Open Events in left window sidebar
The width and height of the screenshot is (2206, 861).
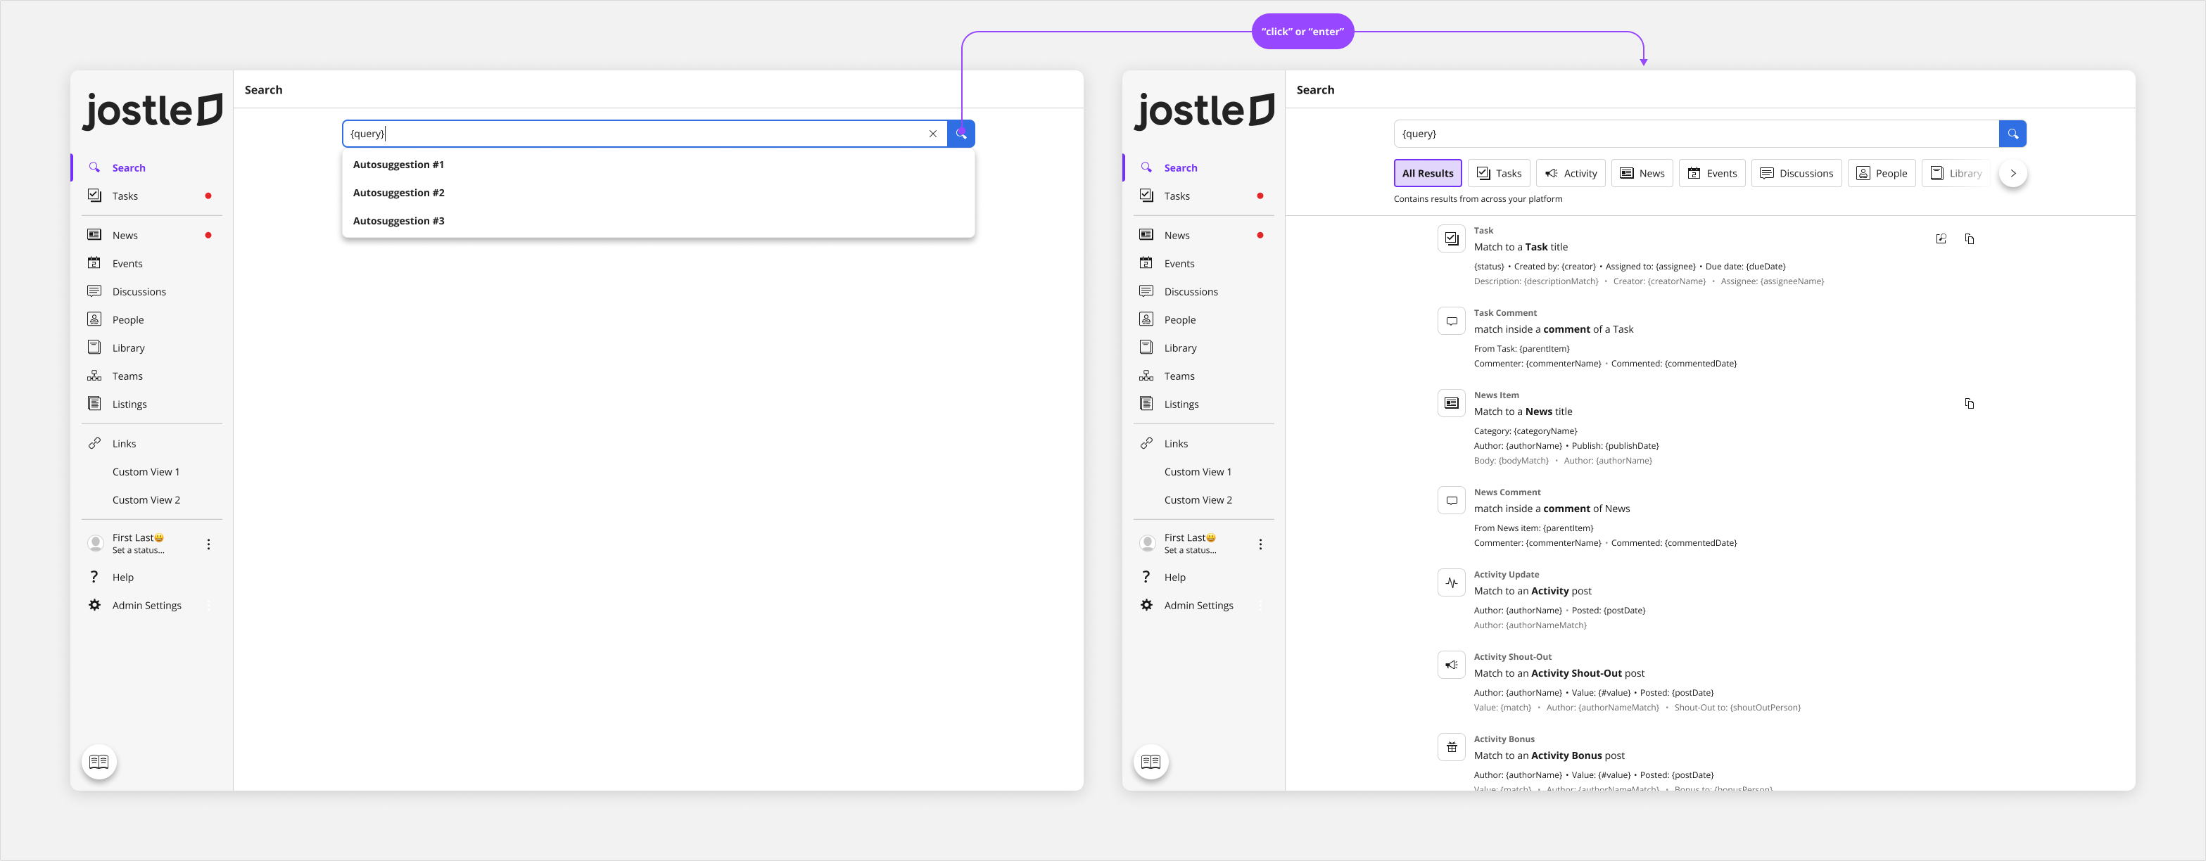[x=151, y=264]
